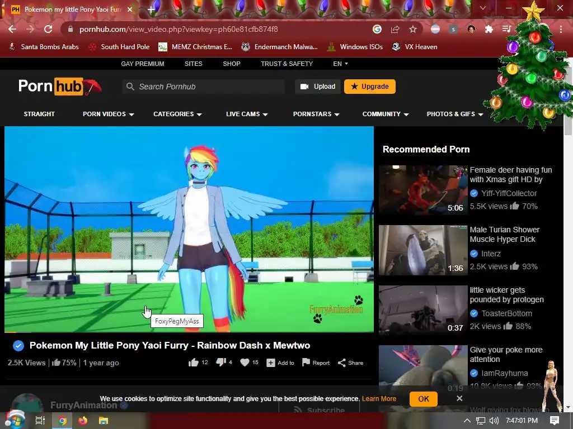Open the Sites menu item
The width and height of the screenshot is (573, 429).
[x=193, y=64]
